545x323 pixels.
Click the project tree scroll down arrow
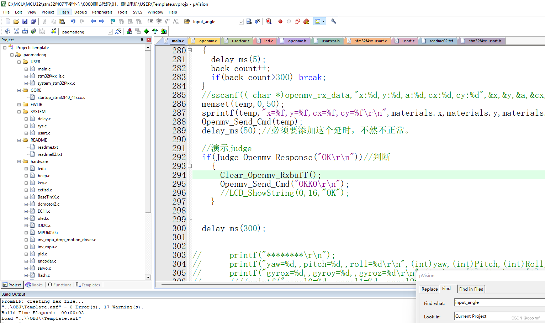tap(148, 277)
